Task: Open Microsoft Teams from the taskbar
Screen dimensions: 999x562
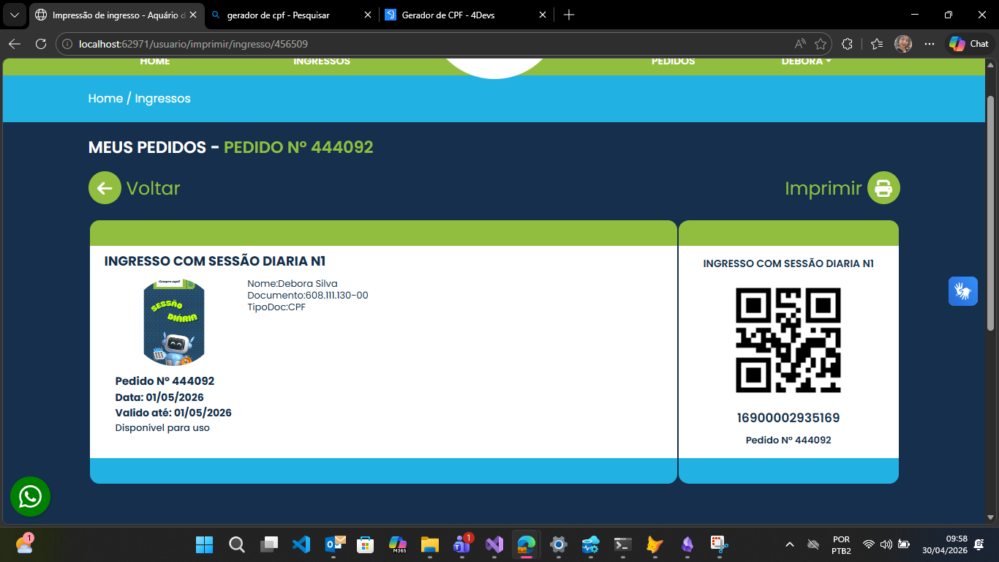Action: pos(462,544)
